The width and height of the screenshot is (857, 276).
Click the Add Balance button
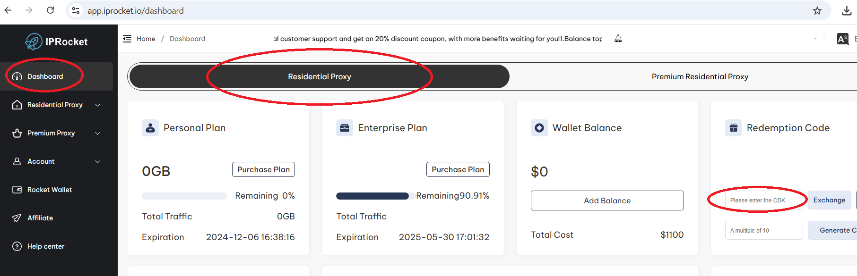(x=607, y=201)
